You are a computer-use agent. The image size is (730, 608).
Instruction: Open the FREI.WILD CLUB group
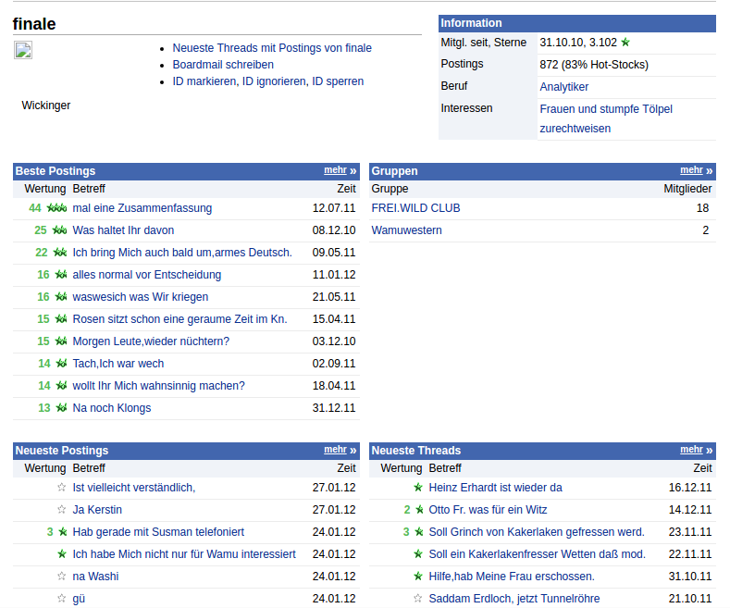coord(415,208)
